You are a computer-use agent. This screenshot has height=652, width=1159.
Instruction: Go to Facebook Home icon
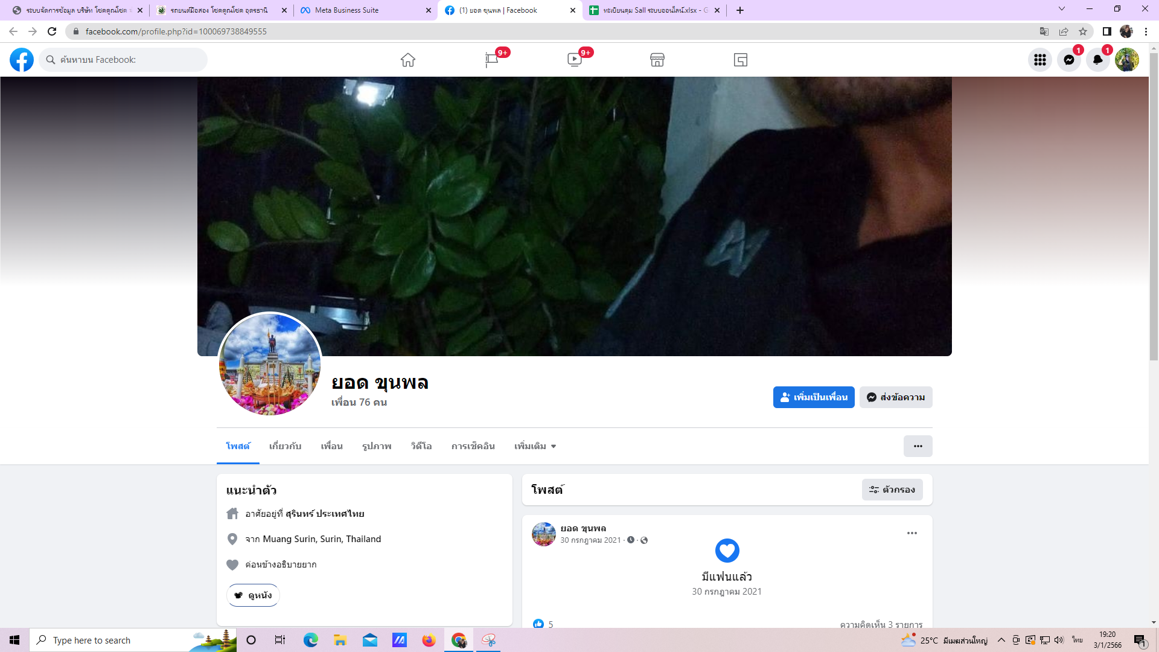click(408, 60)
